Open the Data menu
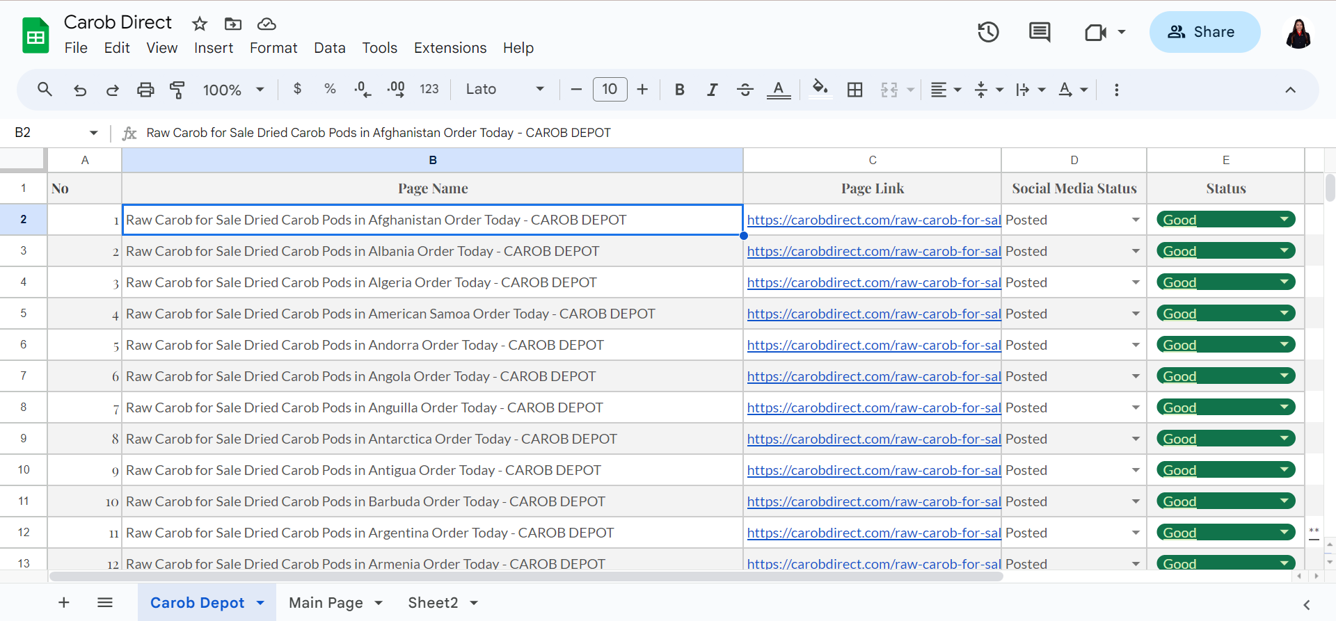Screen dimensions: 1336x621 click(330, 48)
